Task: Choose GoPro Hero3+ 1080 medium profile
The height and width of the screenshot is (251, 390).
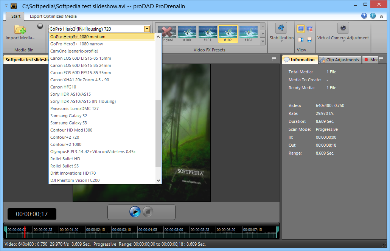Action: (x=102, y=37)
